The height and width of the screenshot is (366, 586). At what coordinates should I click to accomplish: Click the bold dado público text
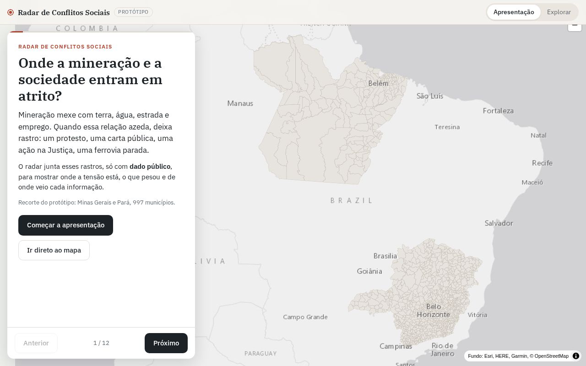pos(150,167)
